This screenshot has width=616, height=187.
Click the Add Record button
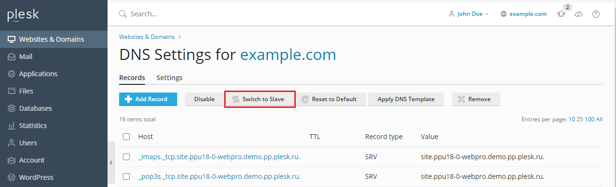[148, 99]
